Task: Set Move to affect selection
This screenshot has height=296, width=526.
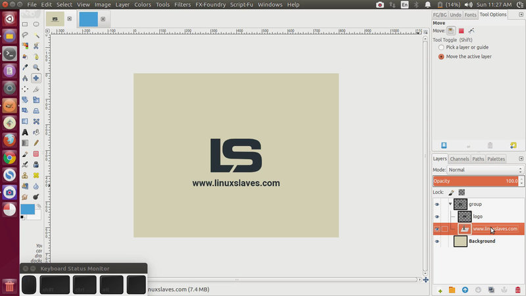Action: click(462, 31)
